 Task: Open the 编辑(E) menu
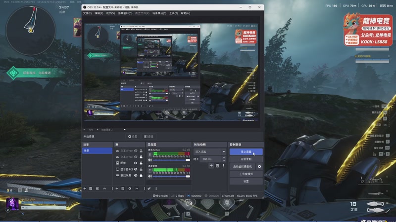pos(99,13)
